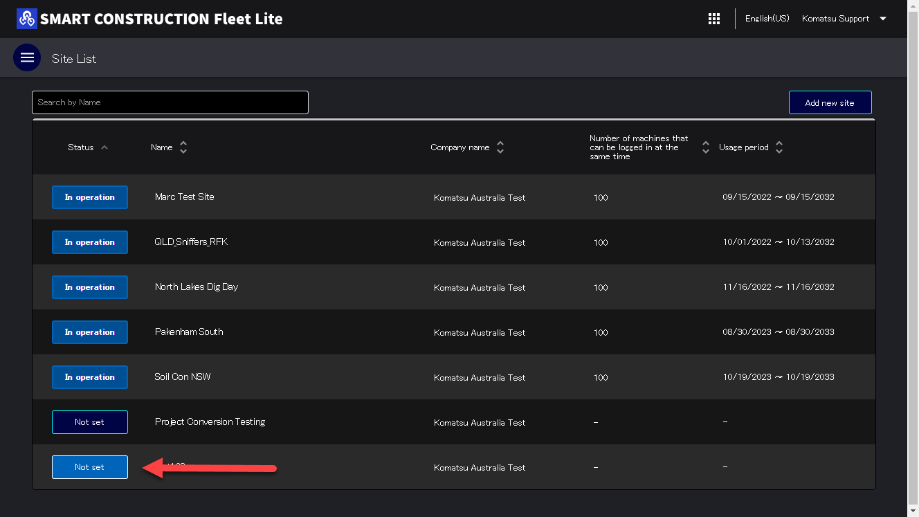Click usage period 08/30/2023 ~ 08/30/2033

779,332
